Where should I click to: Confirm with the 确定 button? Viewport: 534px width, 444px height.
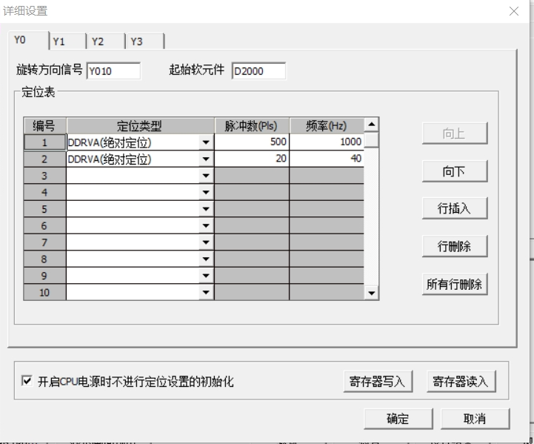pyautogui.click(x=398, y=419)
